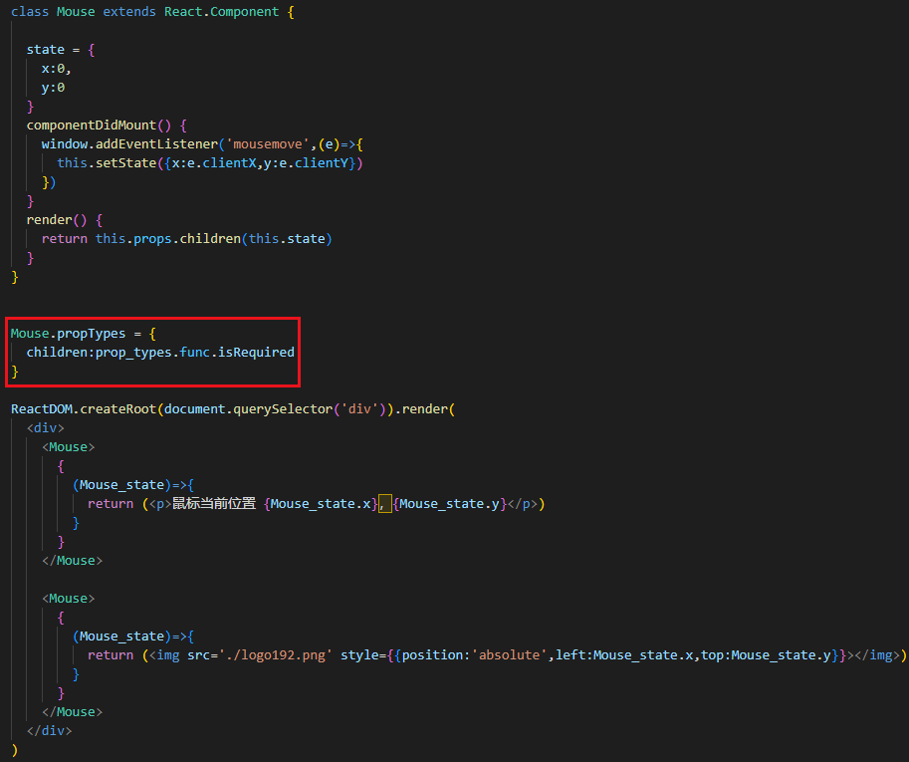Click the 'class' keyword on the first line
The width and height of the screenshot is (909, 762).
click(x=30, y=12)
